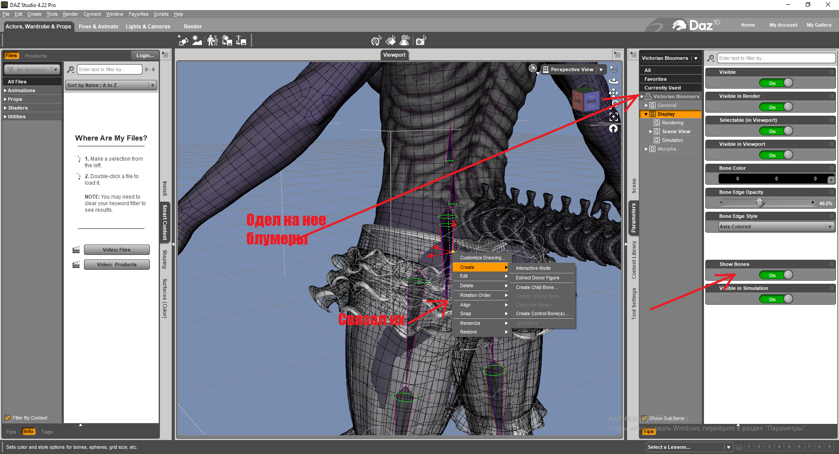Click the view cube in the viewport

click(x=586, y=100)
